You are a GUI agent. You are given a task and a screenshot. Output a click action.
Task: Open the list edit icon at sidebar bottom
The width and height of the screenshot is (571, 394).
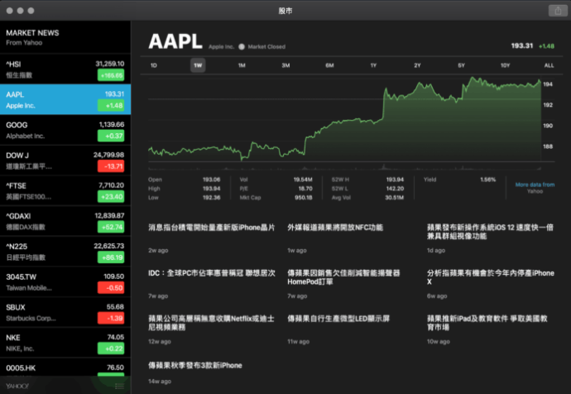tap(119, 386)
